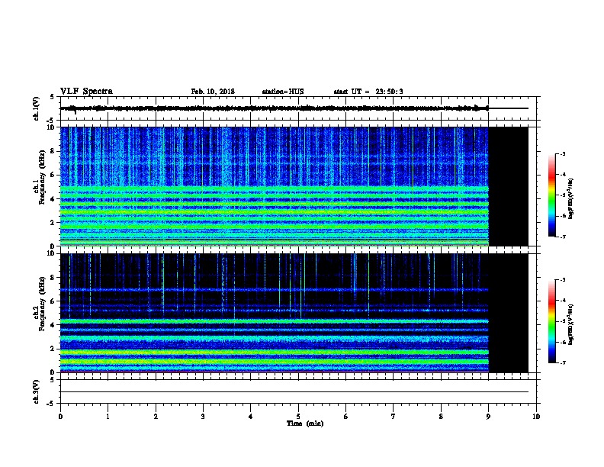Click the "start UT = 23:50:3" text

368,92
